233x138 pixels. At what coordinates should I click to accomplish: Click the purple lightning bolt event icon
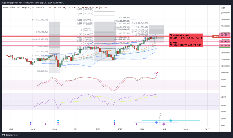tap(157, 74)
